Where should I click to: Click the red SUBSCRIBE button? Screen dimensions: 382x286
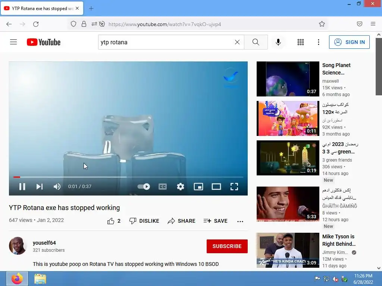click(x=227, y=246)
